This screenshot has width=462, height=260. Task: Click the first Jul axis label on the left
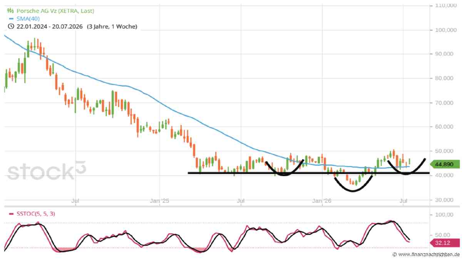75,200
